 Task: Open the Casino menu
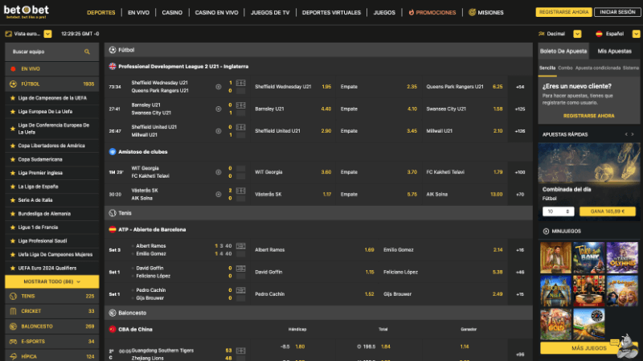click(x=172, y=13)
